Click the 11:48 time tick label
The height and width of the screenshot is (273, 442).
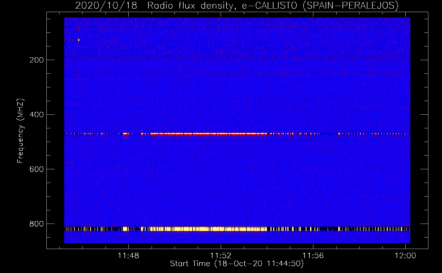[x=128, y=256]
